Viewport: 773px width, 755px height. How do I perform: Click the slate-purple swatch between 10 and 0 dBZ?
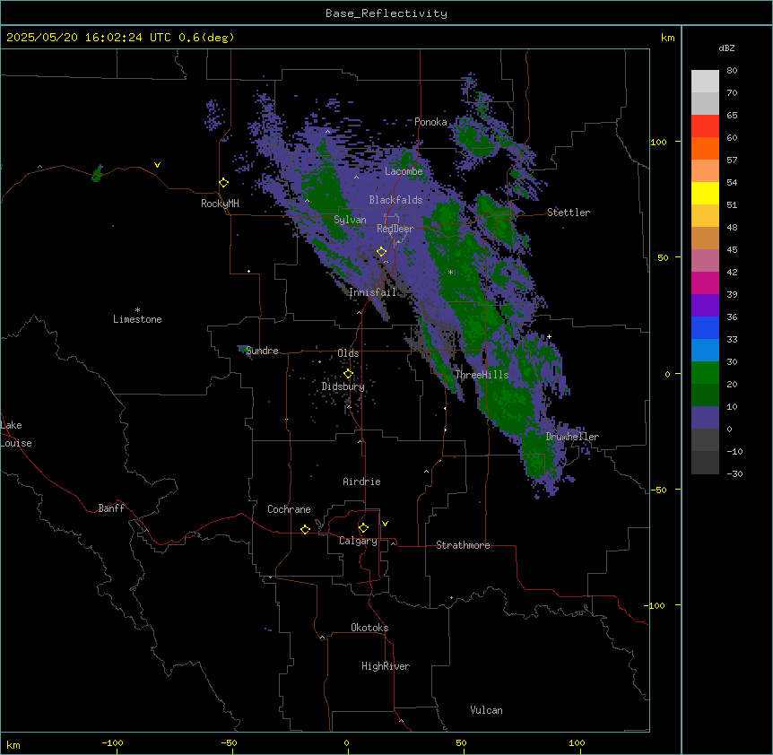click(706, 418)
